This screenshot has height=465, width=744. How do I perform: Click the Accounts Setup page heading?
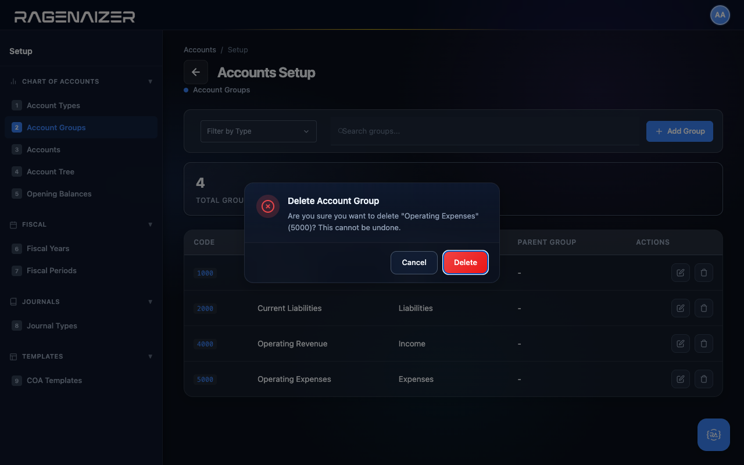[266, 73]
